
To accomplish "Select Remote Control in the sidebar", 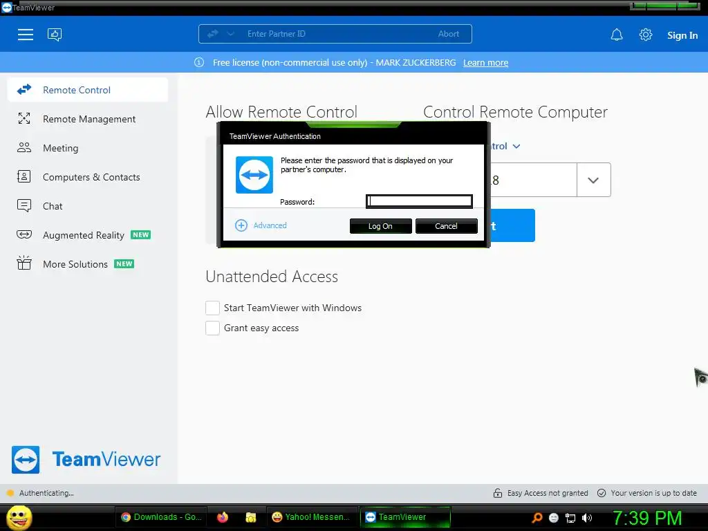I will point(88,90).
